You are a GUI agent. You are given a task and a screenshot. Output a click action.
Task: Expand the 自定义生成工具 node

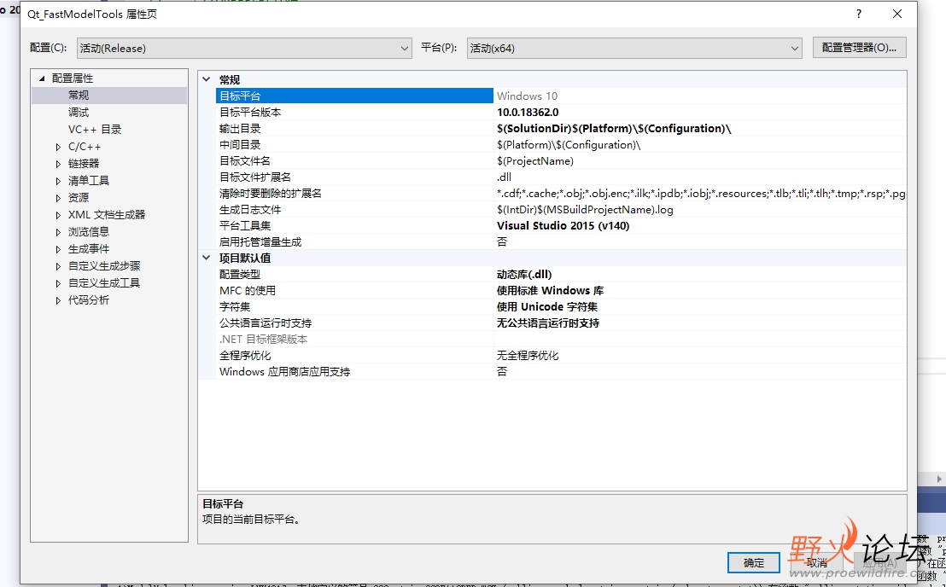58,283
